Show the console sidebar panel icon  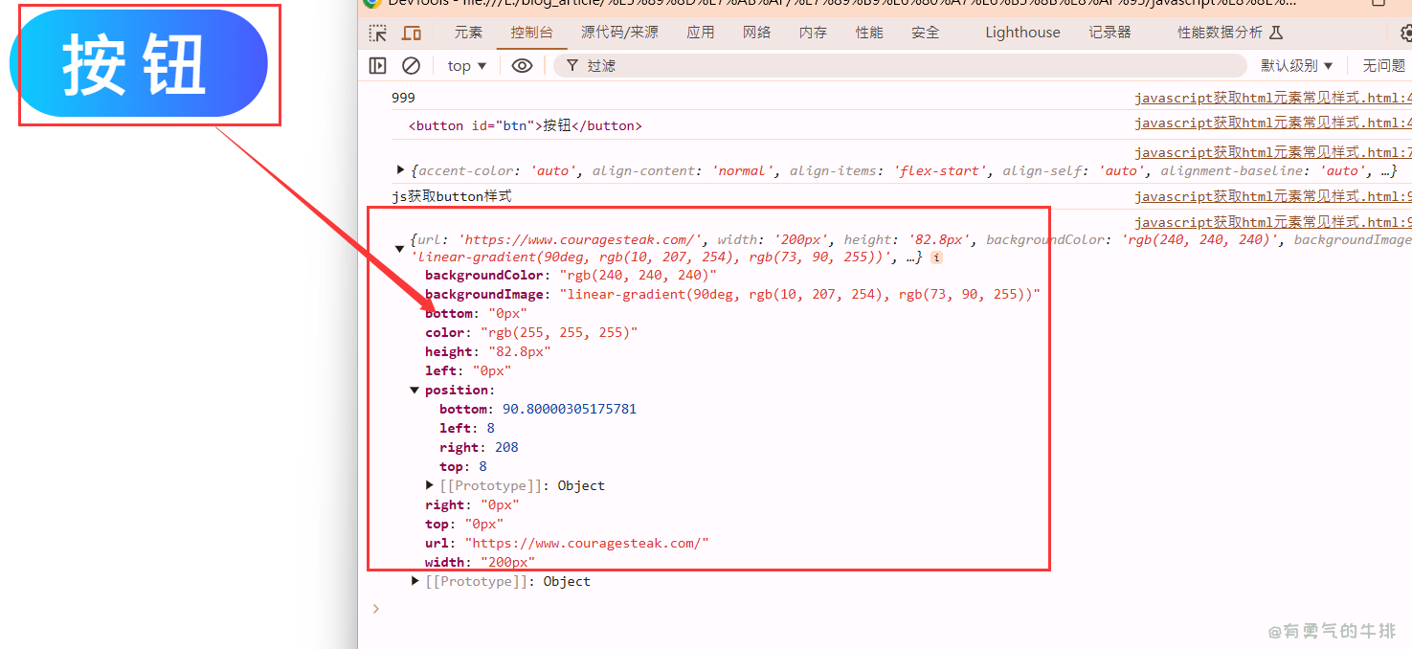(378, 65)
